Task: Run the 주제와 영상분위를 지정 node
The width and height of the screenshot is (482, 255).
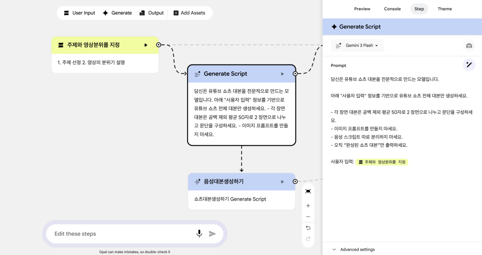Action: pyautogui.click(x=146, y=45)
